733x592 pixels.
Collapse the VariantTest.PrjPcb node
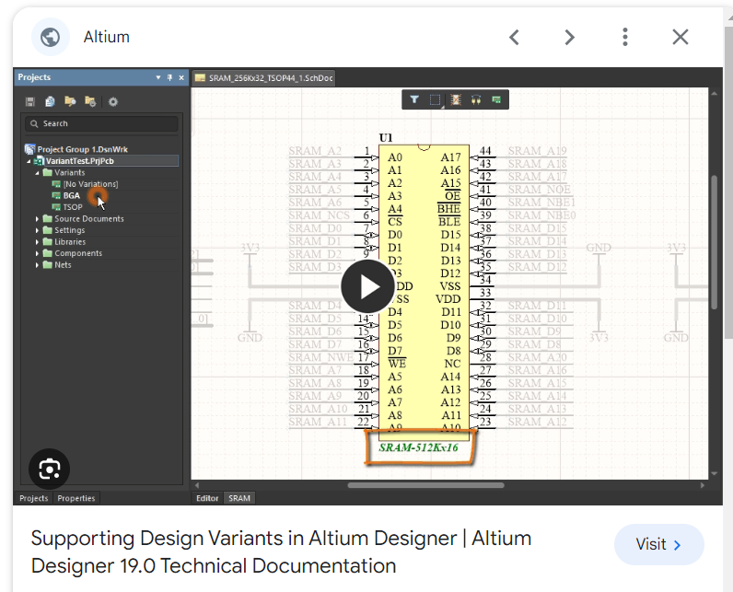click(x=29, y=161)
